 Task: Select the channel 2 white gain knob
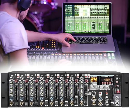[x=22, y=78]
